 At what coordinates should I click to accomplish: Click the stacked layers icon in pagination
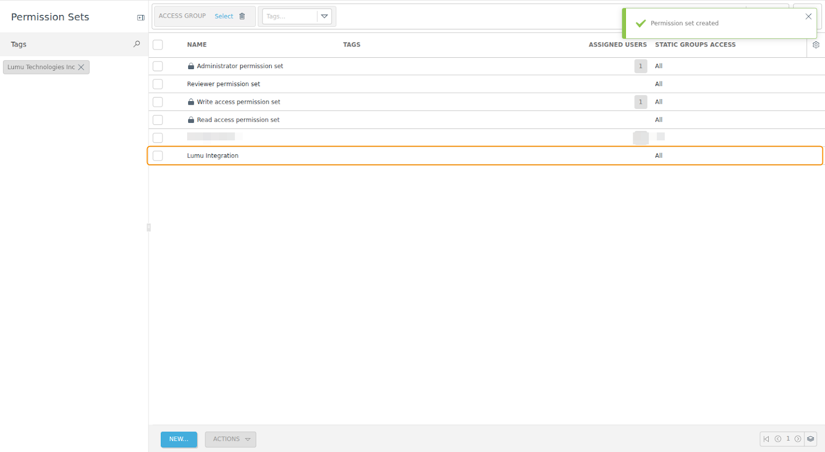pyautogui.click(x=811, y=439)
